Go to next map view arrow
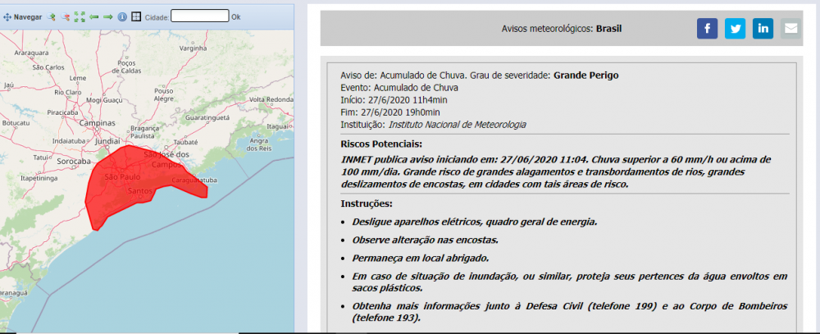Screen dimensions: 820x334 pyautogui.click(x=107, y=16)
